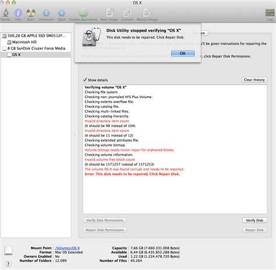Open the /Volumes/OS X mount point link
The image size is (276, 270).
coord(68,248)
